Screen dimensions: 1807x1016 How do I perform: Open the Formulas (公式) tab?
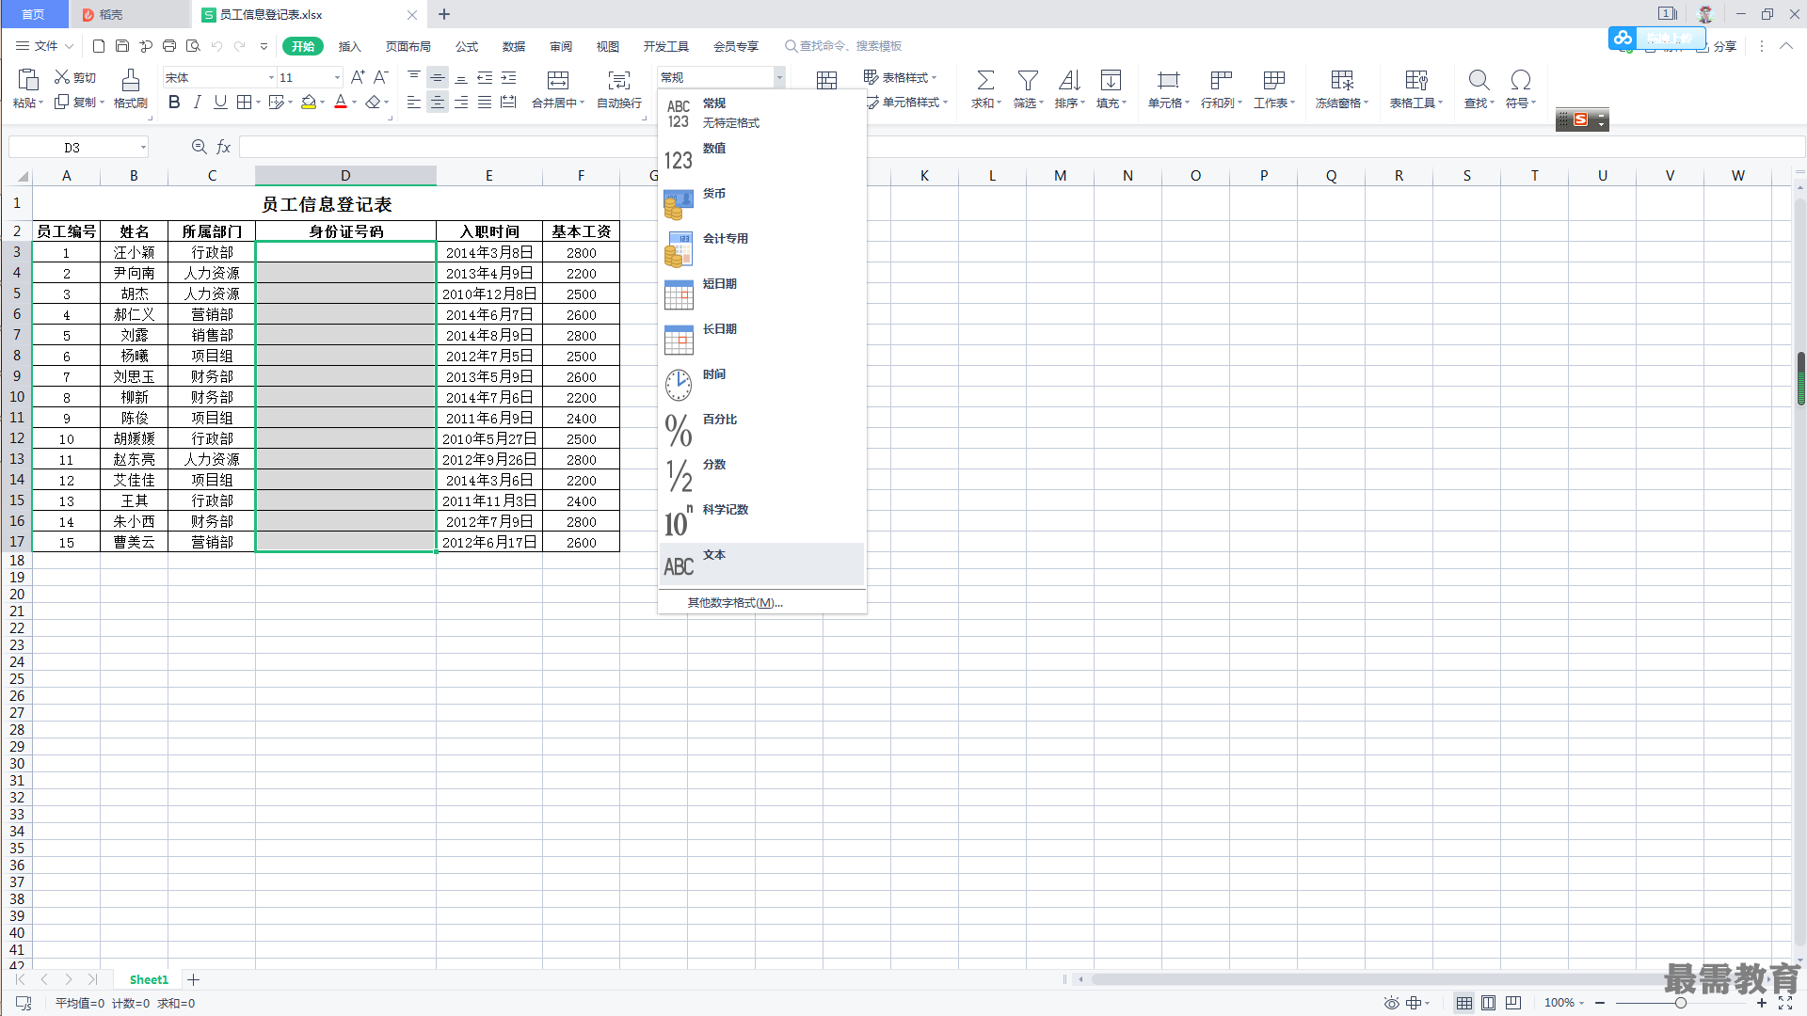[467, 46]
